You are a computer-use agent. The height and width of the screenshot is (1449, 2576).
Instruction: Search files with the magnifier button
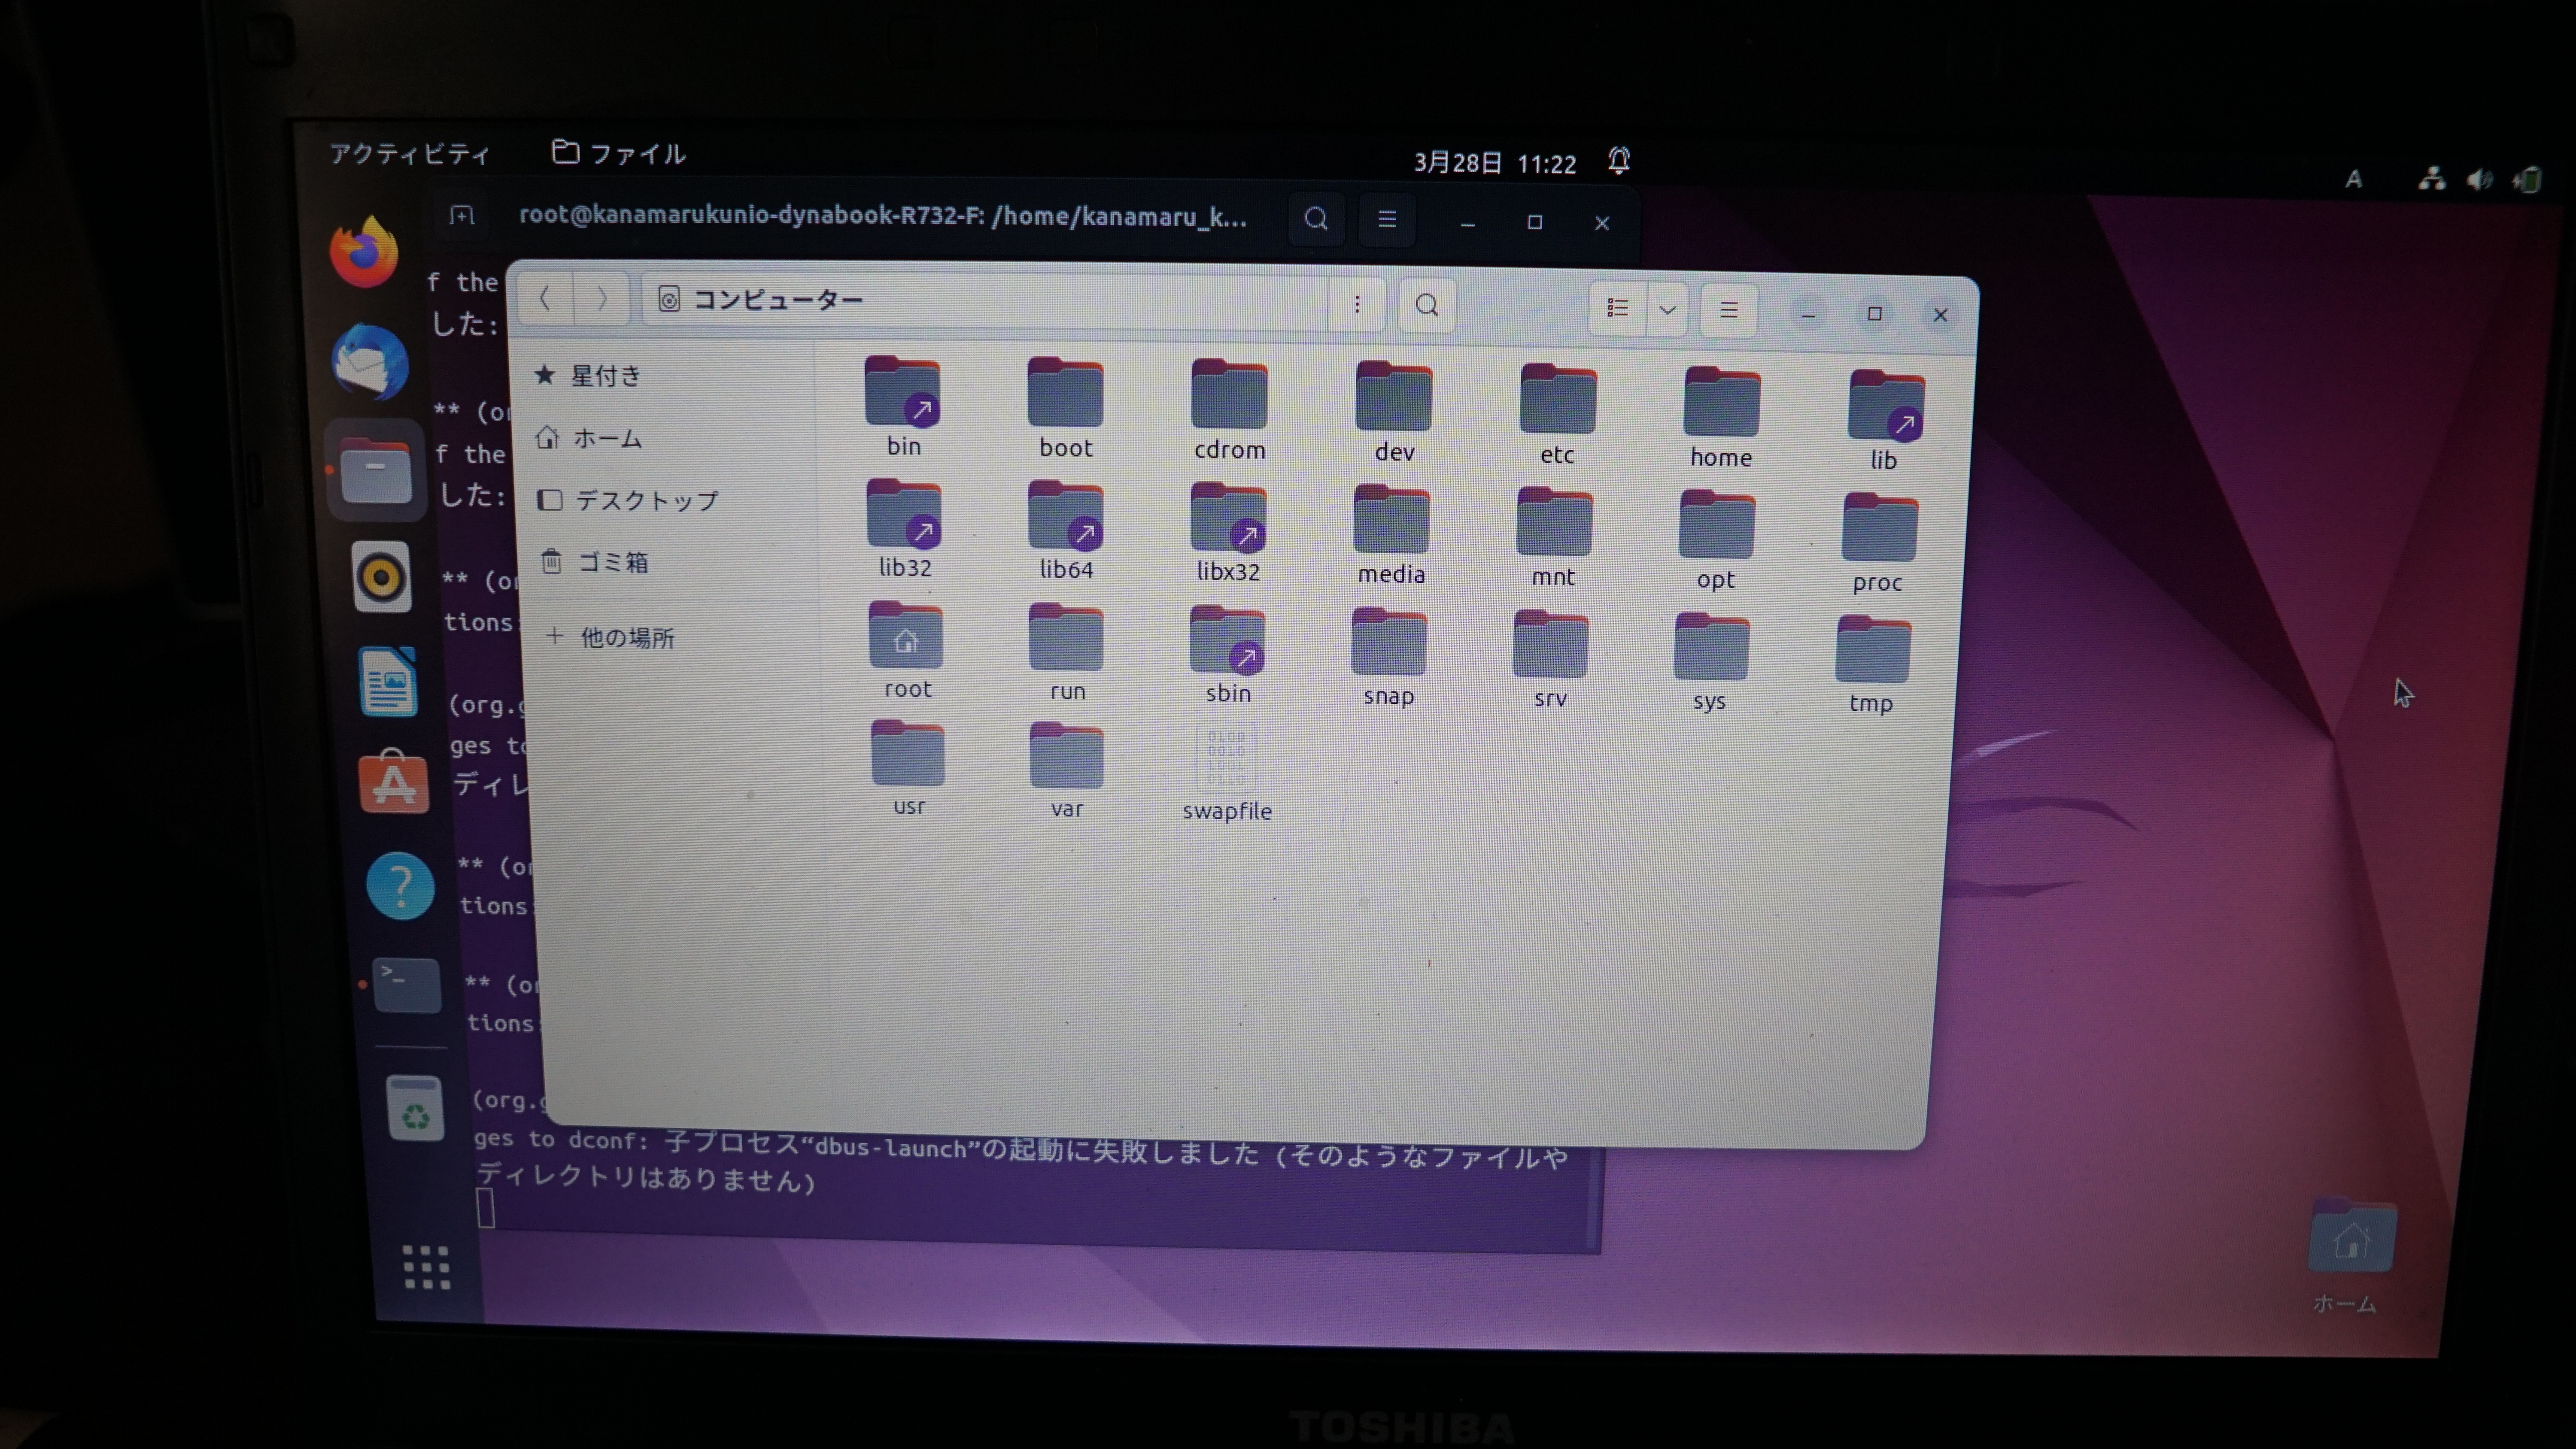click(x=1427, y=305)
